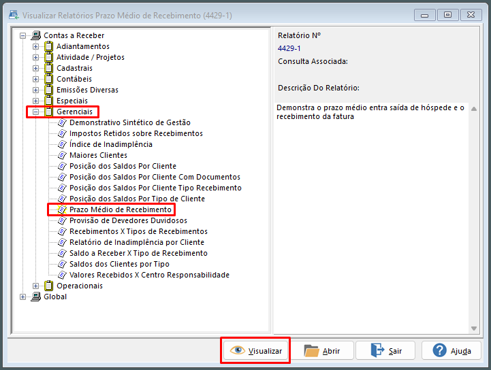Select Relatório de Inadimplência por Cliente
This screenshot has height=370, width=491.
click(x=137, y=242)
